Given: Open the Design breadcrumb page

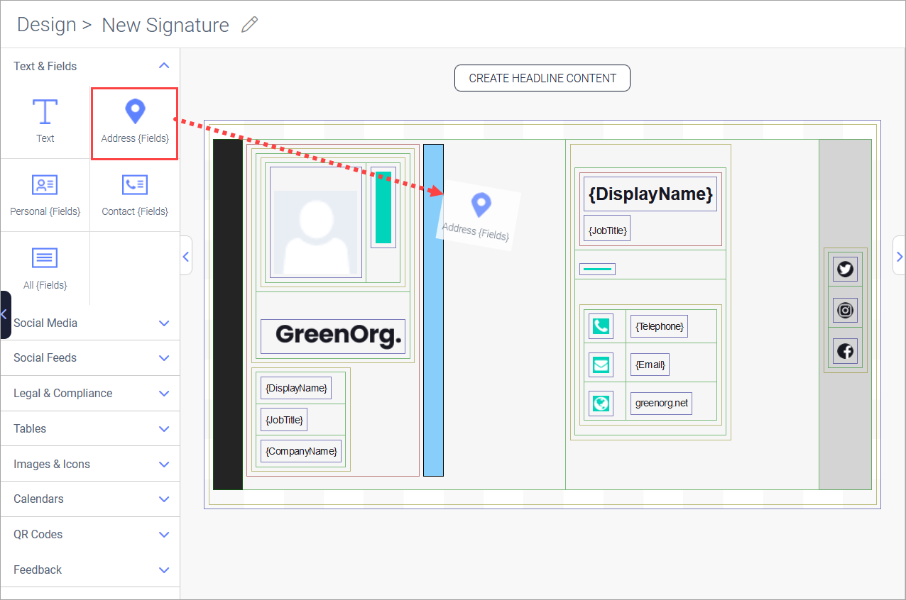Looking at the screenshot, I should pos(46,24).
